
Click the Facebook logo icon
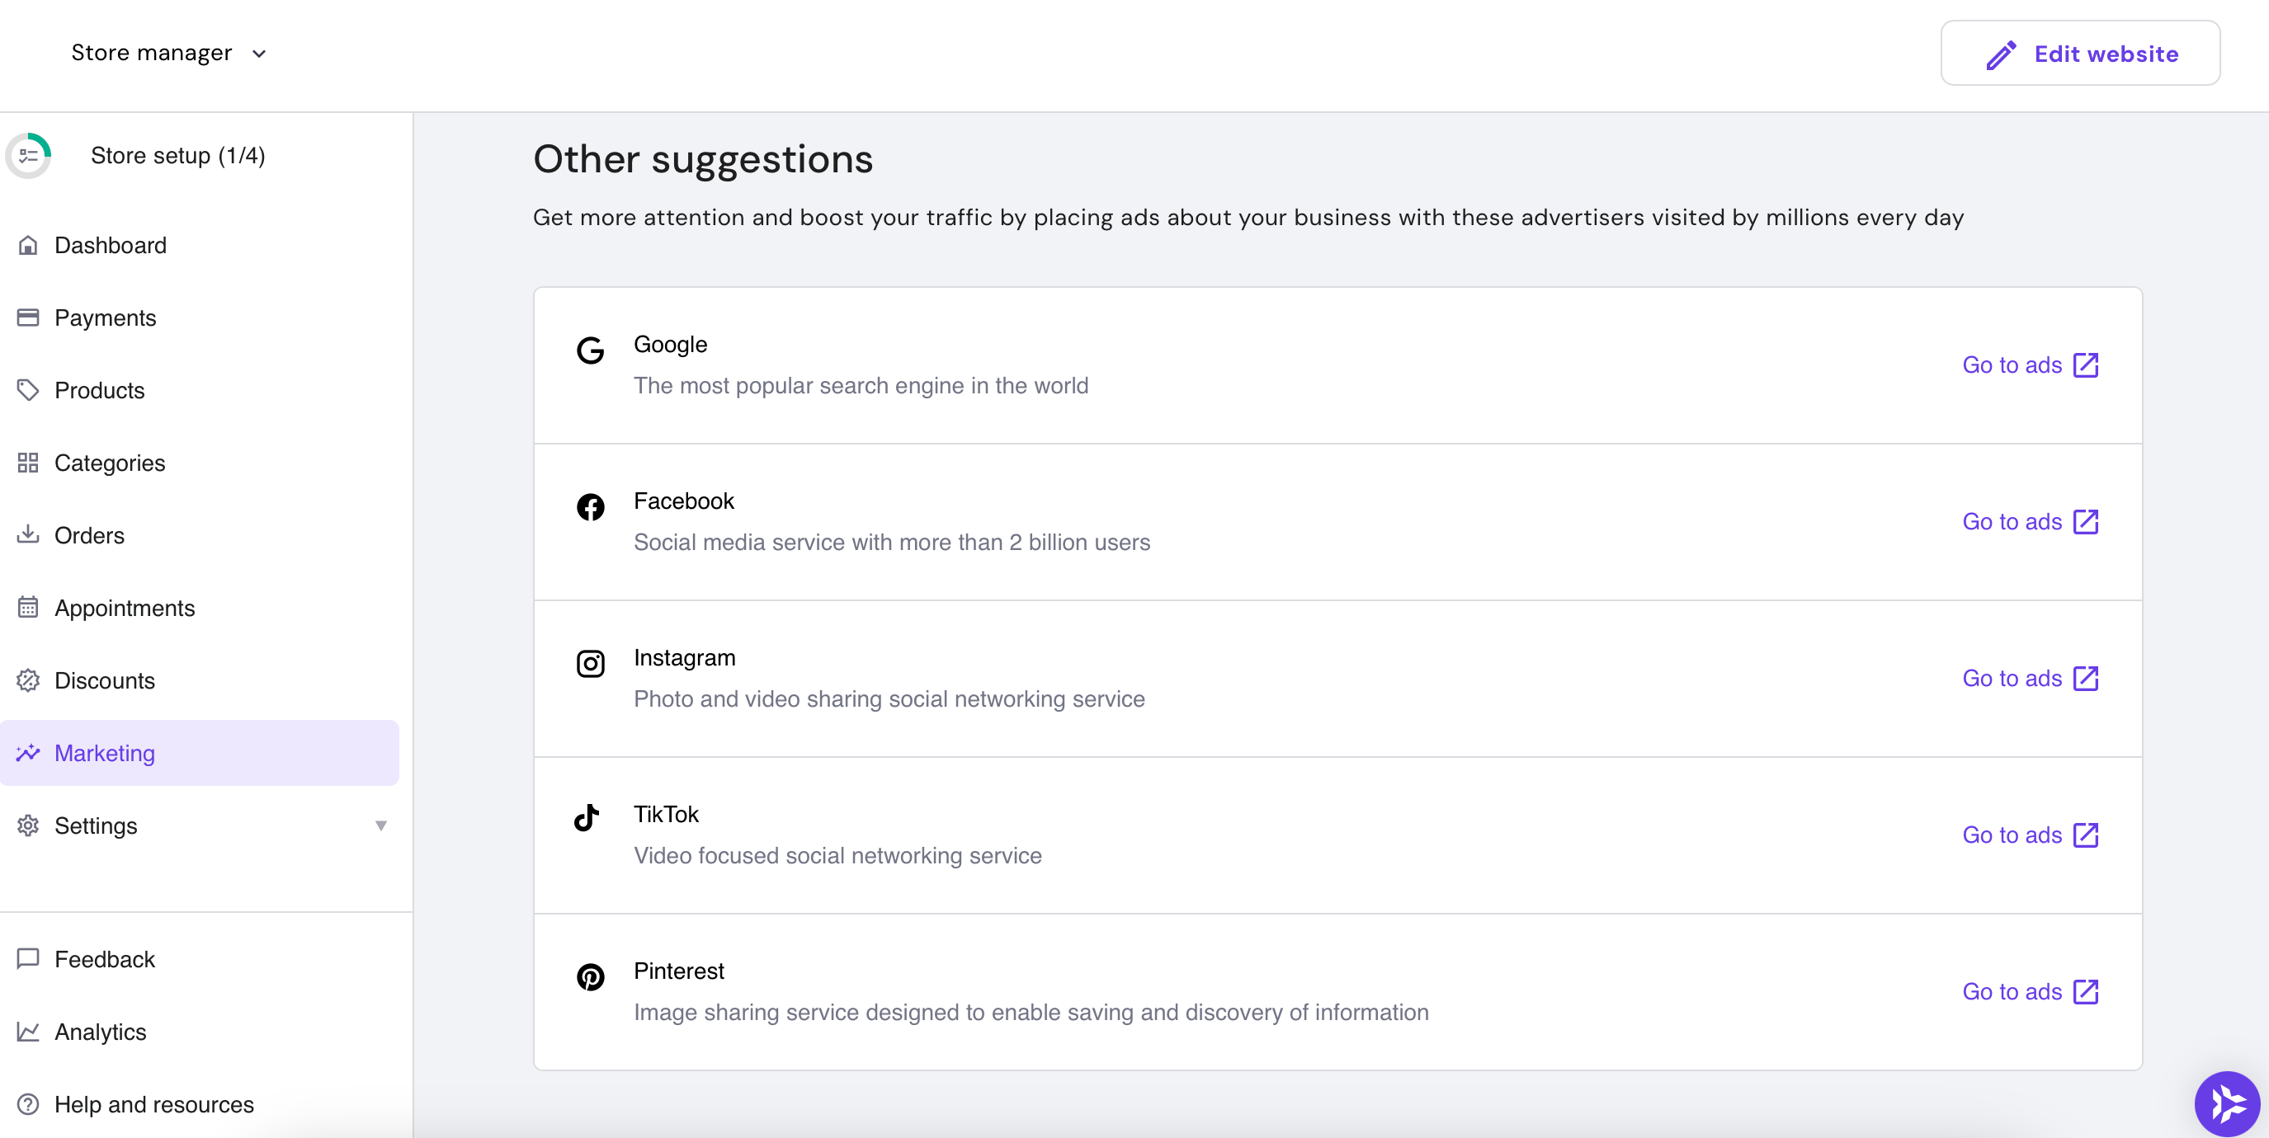point(590,506)
